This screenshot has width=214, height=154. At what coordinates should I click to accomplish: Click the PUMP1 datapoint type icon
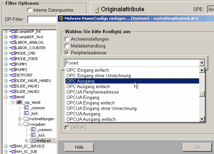tap(13, 64)
